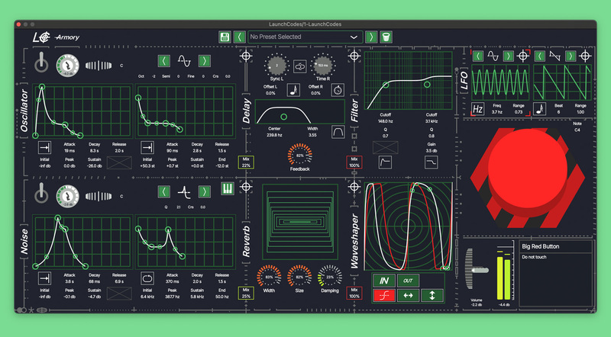611x337 pixels.
Task: Click the Delay Feedback knob
Action: [x=300, y=156]
